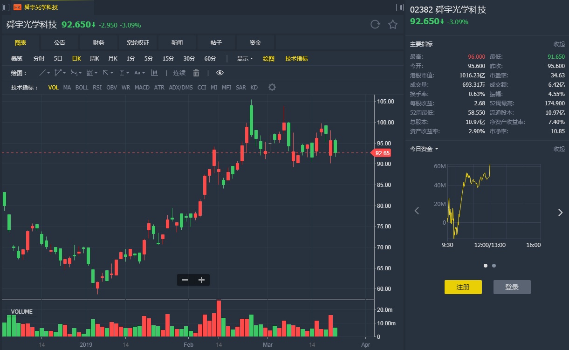Open the 新闻 news tab

click(x=177, y=43)
